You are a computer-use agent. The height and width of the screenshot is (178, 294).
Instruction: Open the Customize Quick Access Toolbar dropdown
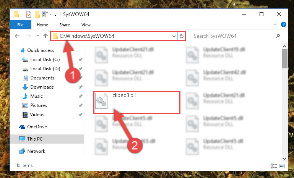(x=55, y=15)
